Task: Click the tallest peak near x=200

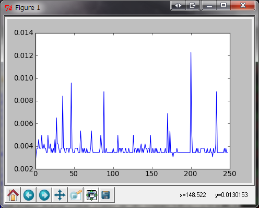Action: tap(191, 53)
